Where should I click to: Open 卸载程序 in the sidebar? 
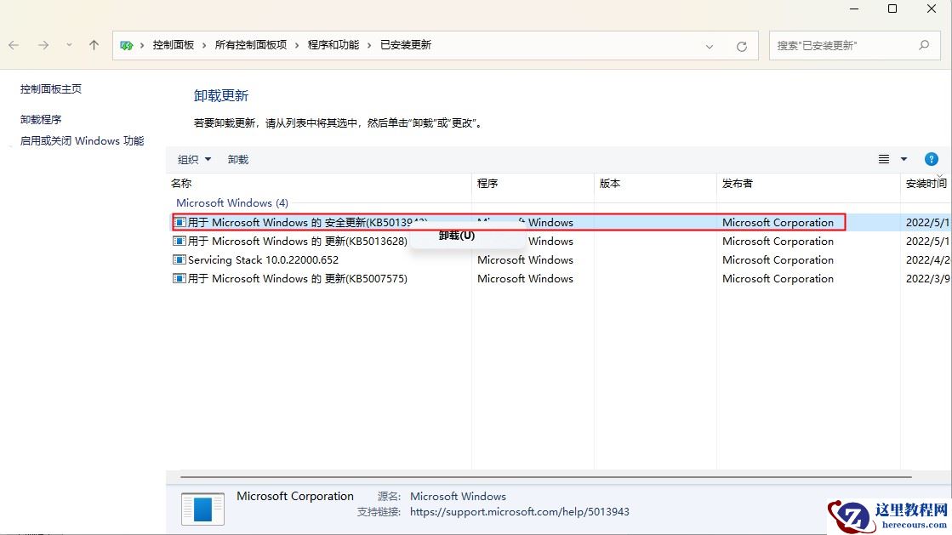coord(42,118)
